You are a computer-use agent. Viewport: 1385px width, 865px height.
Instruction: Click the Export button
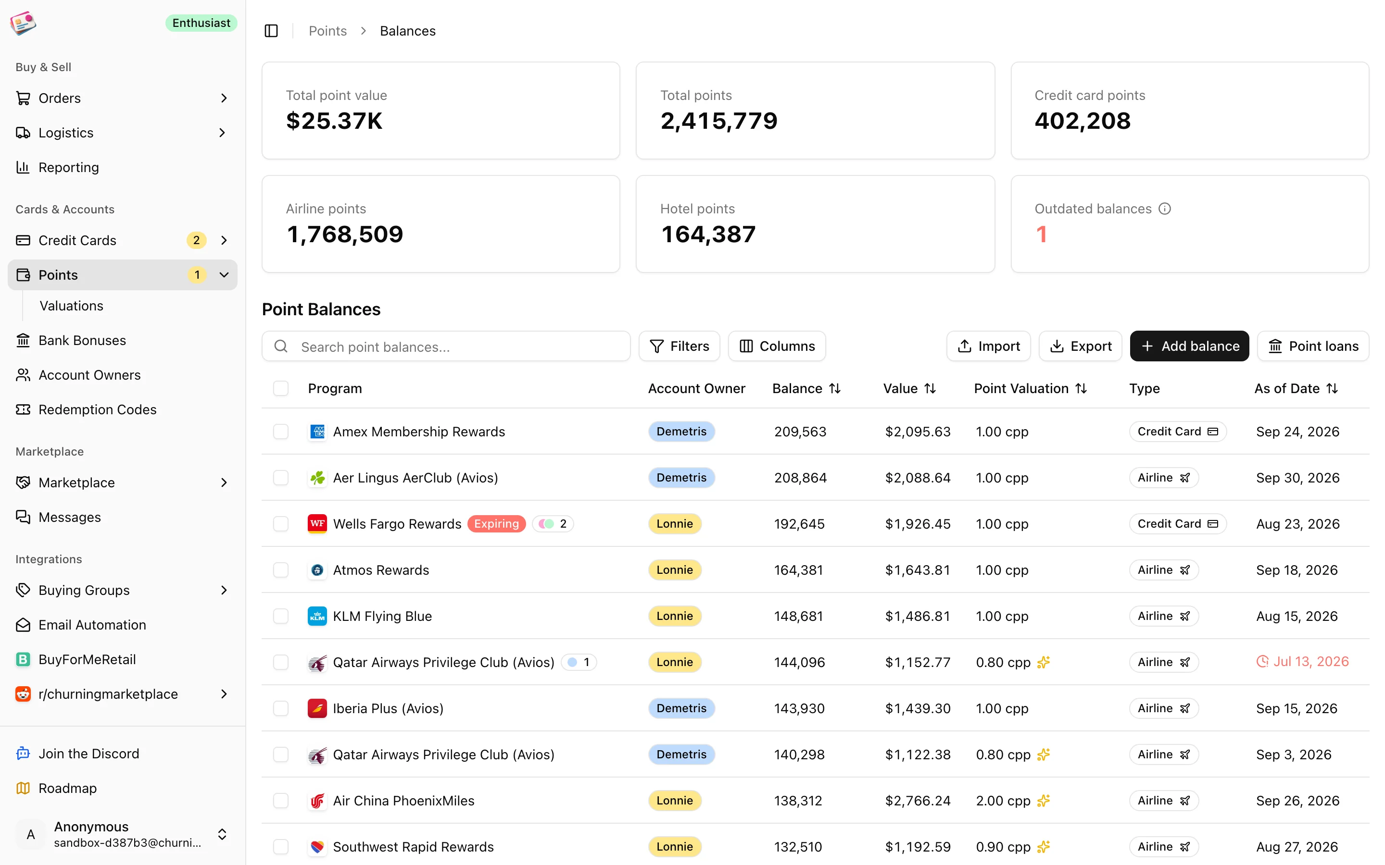[x=1081, y=346]
